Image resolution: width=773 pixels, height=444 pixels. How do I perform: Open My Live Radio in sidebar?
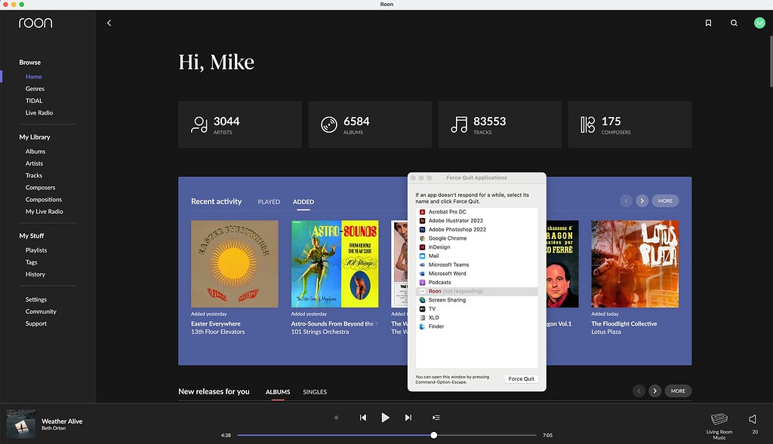(x=45, y=212)
